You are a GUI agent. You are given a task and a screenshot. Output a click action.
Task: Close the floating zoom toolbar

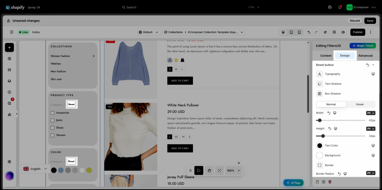(239, 163)
